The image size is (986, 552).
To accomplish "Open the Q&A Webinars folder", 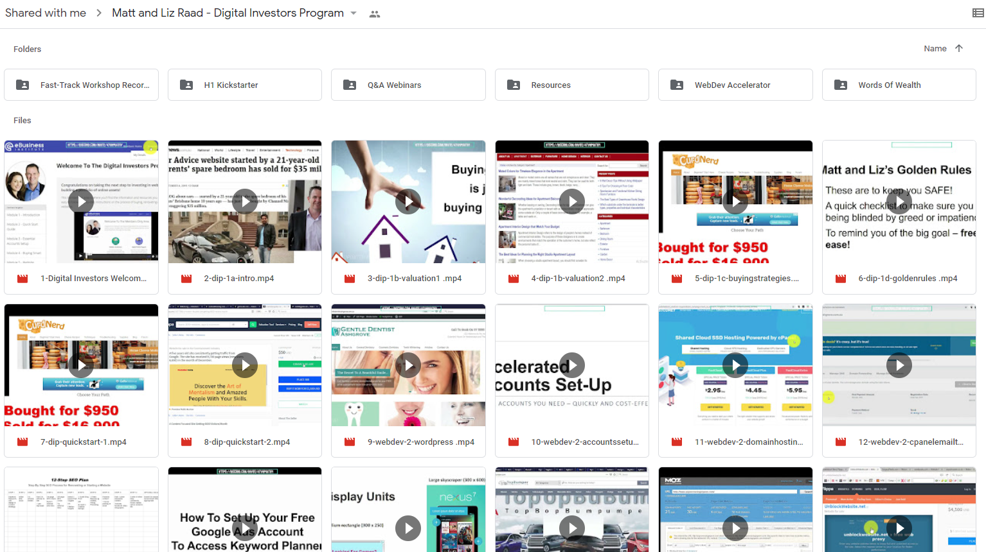I will click(x=408, y=85).
